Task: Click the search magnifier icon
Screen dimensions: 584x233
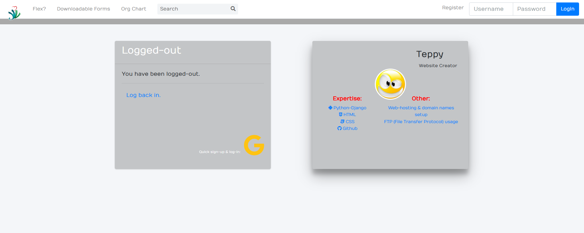Action: [233, 9]
